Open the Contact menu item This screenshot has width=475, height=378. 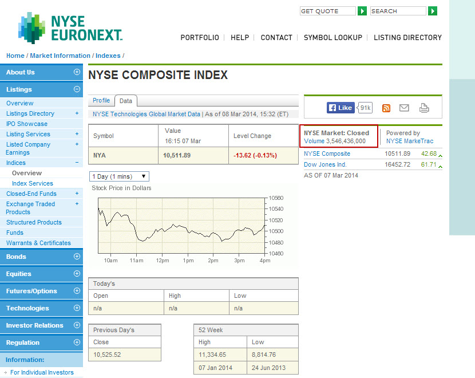pos(276,38)
